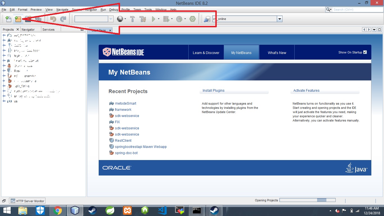Open the Refactor menu
384x216 pixels.
coord(91,9)
